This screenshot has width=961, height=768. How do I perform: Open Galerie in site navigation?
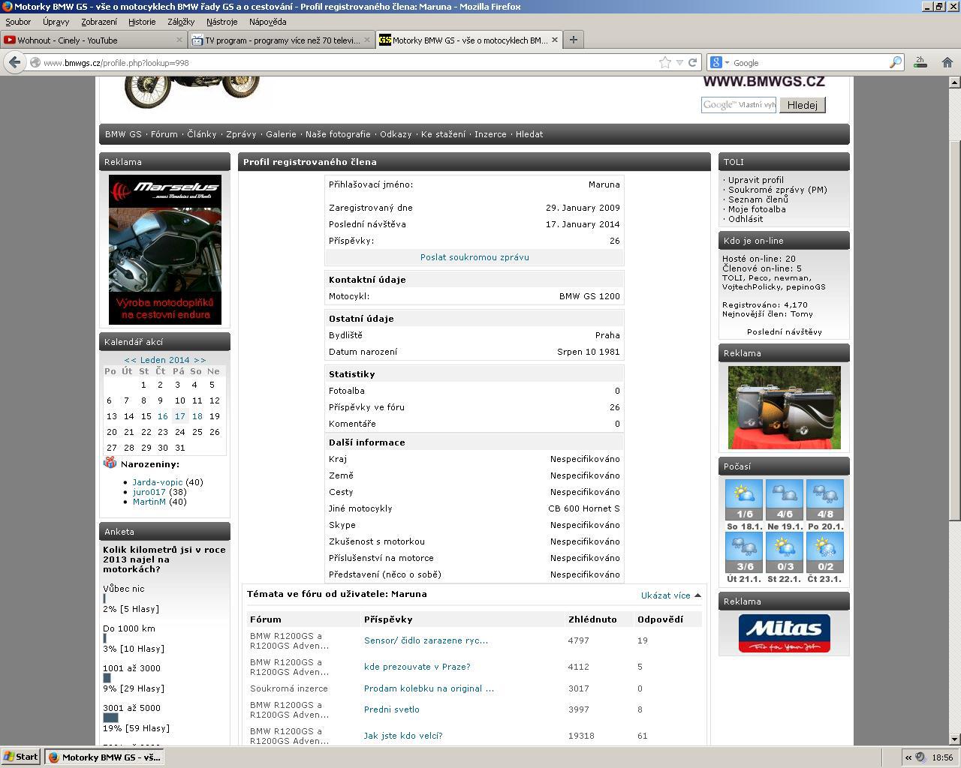click(x=281, y=134)
